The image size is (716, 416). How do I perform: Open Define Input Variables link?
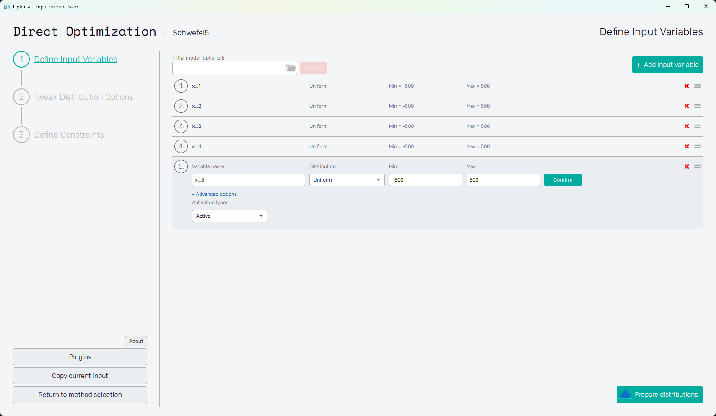(x=75, y=59)
